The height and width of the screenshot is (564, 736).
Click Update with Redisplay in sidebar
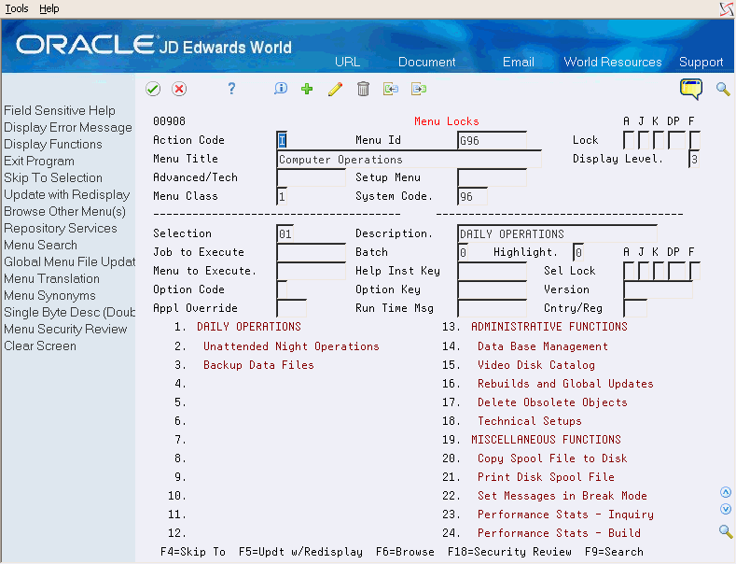pos(67,194)
